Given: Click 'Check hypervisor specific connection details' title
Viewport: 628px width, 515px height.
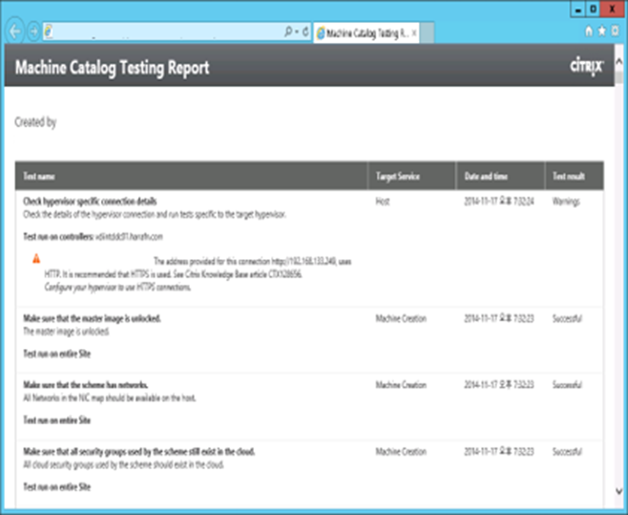Looking at the screenshot, I should 90,201.
